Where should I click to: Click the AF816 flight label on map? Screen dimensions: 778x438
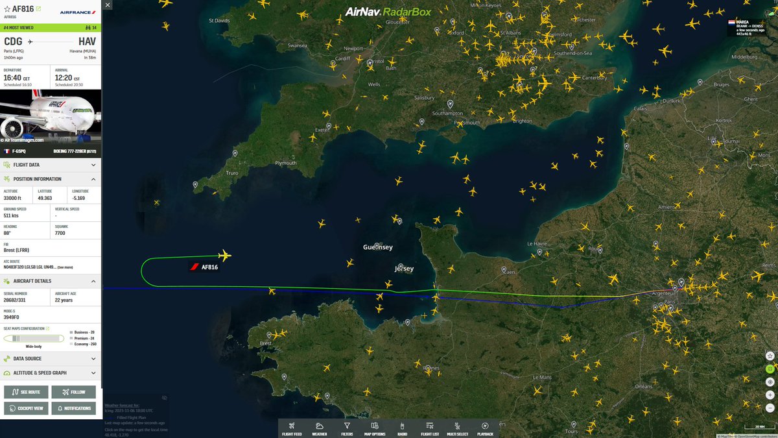(x=204, y=267)
